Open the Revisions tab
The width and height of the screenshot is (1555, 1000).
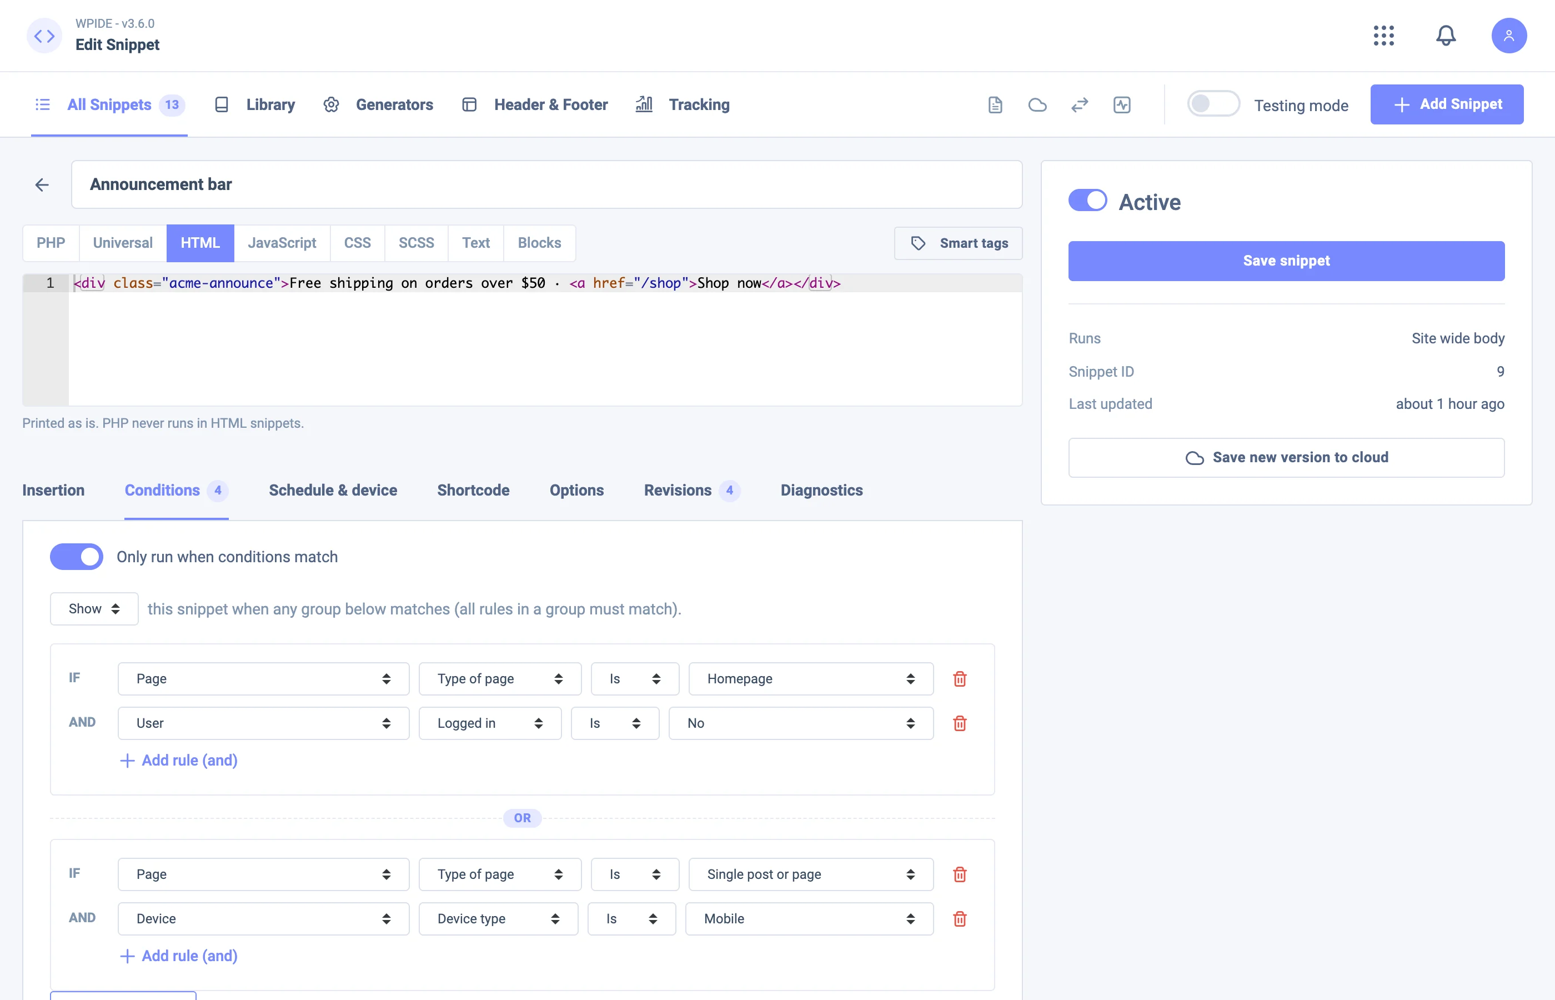pos(692,490)
